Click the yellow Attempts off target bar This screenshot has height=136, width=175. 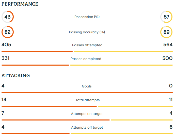point(122,134)
